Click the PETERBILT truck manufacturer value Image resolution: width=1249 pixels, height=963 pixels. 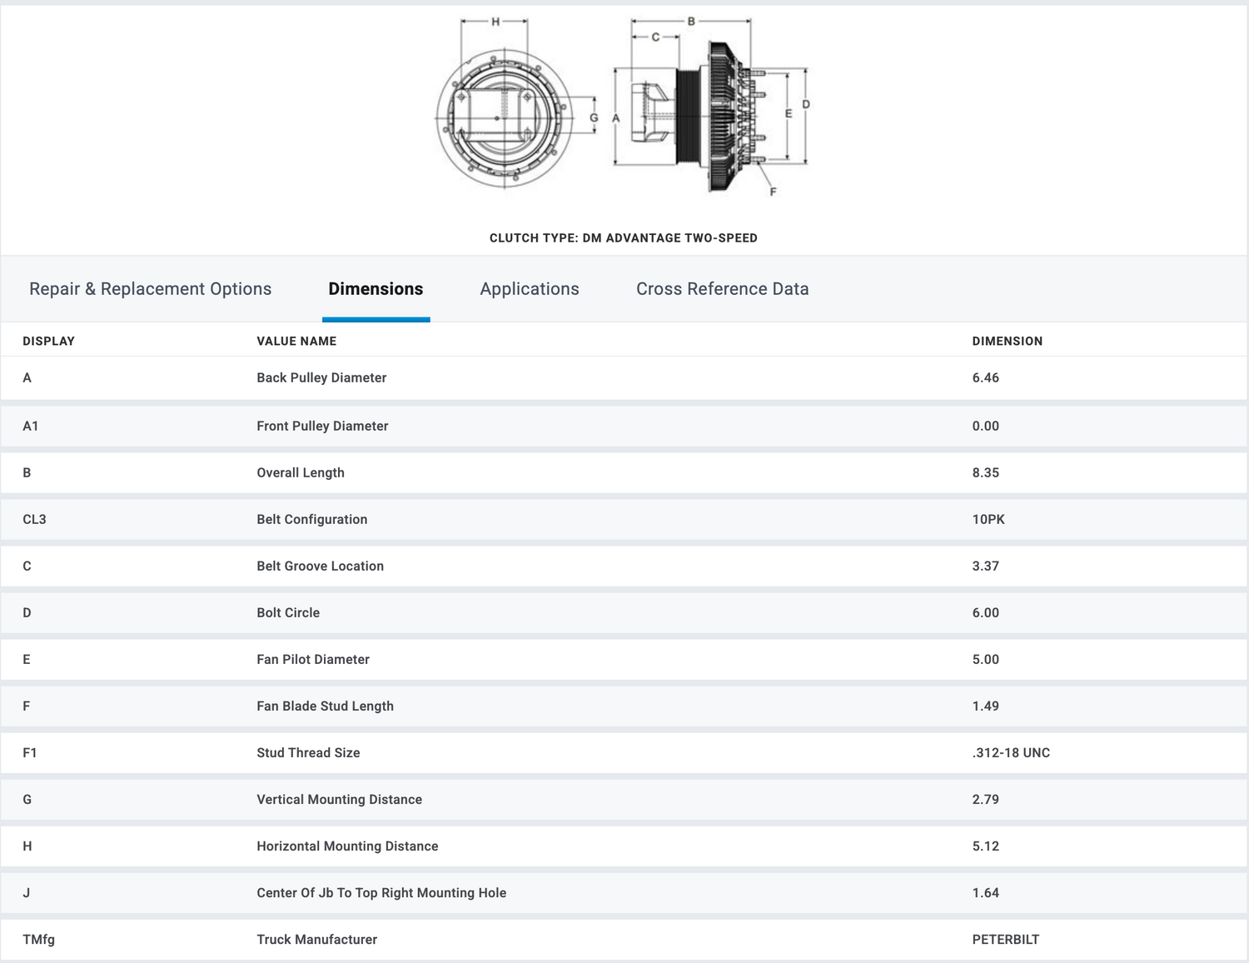pos(1005,939)
